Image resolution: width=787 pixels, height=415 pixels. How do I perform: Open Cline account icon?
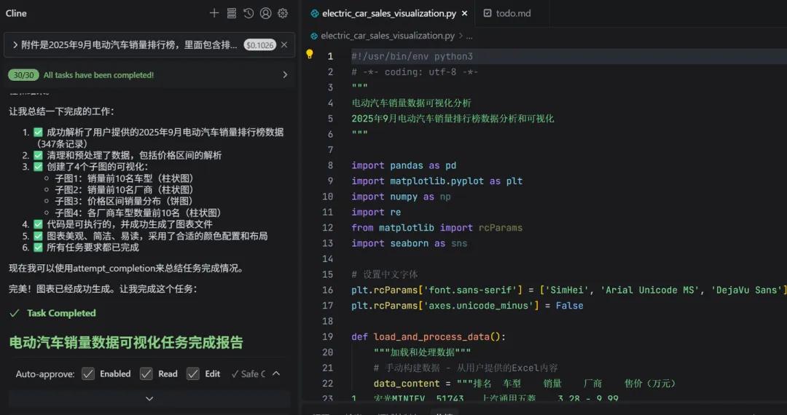[x=265, y=14]
